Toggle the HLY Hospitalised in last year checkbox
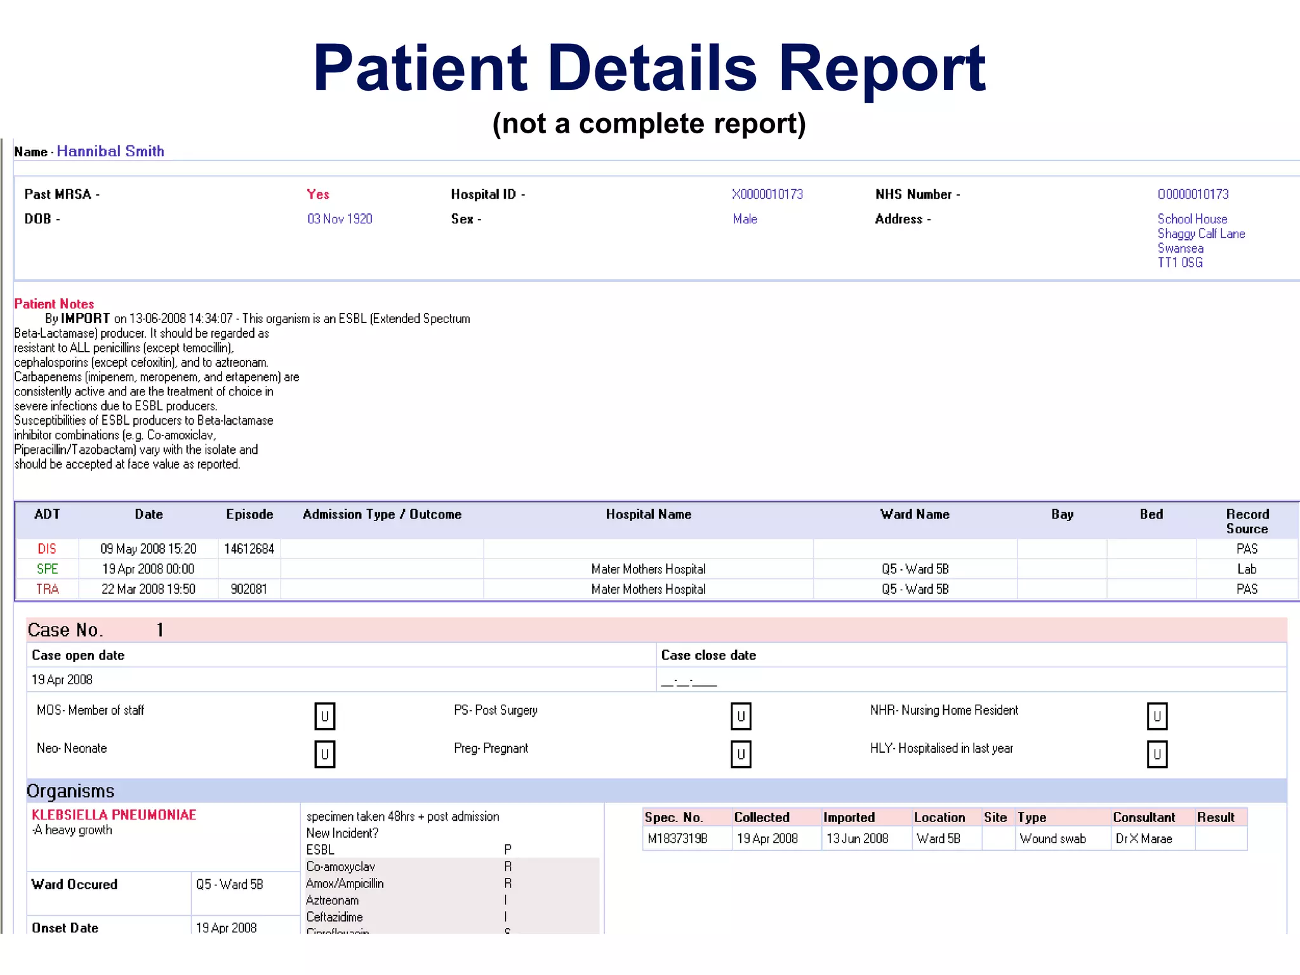 click(x=1157, y=754)
